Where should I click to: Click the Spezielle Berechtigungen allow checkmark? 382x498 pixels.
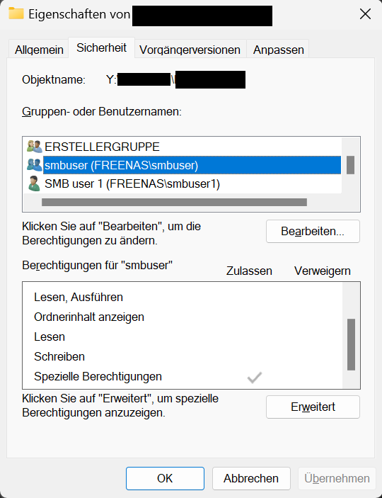click(x=255, y=378)
